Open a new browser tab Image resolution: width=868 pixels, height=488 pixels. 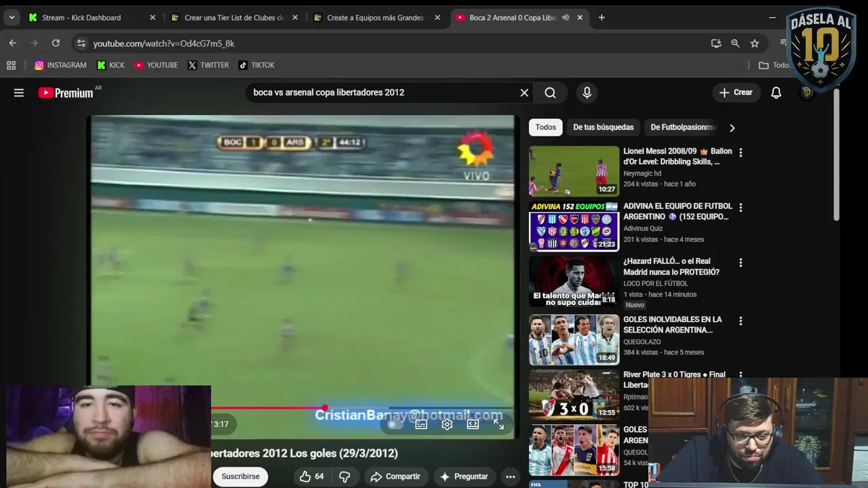[x=601, y=18]
